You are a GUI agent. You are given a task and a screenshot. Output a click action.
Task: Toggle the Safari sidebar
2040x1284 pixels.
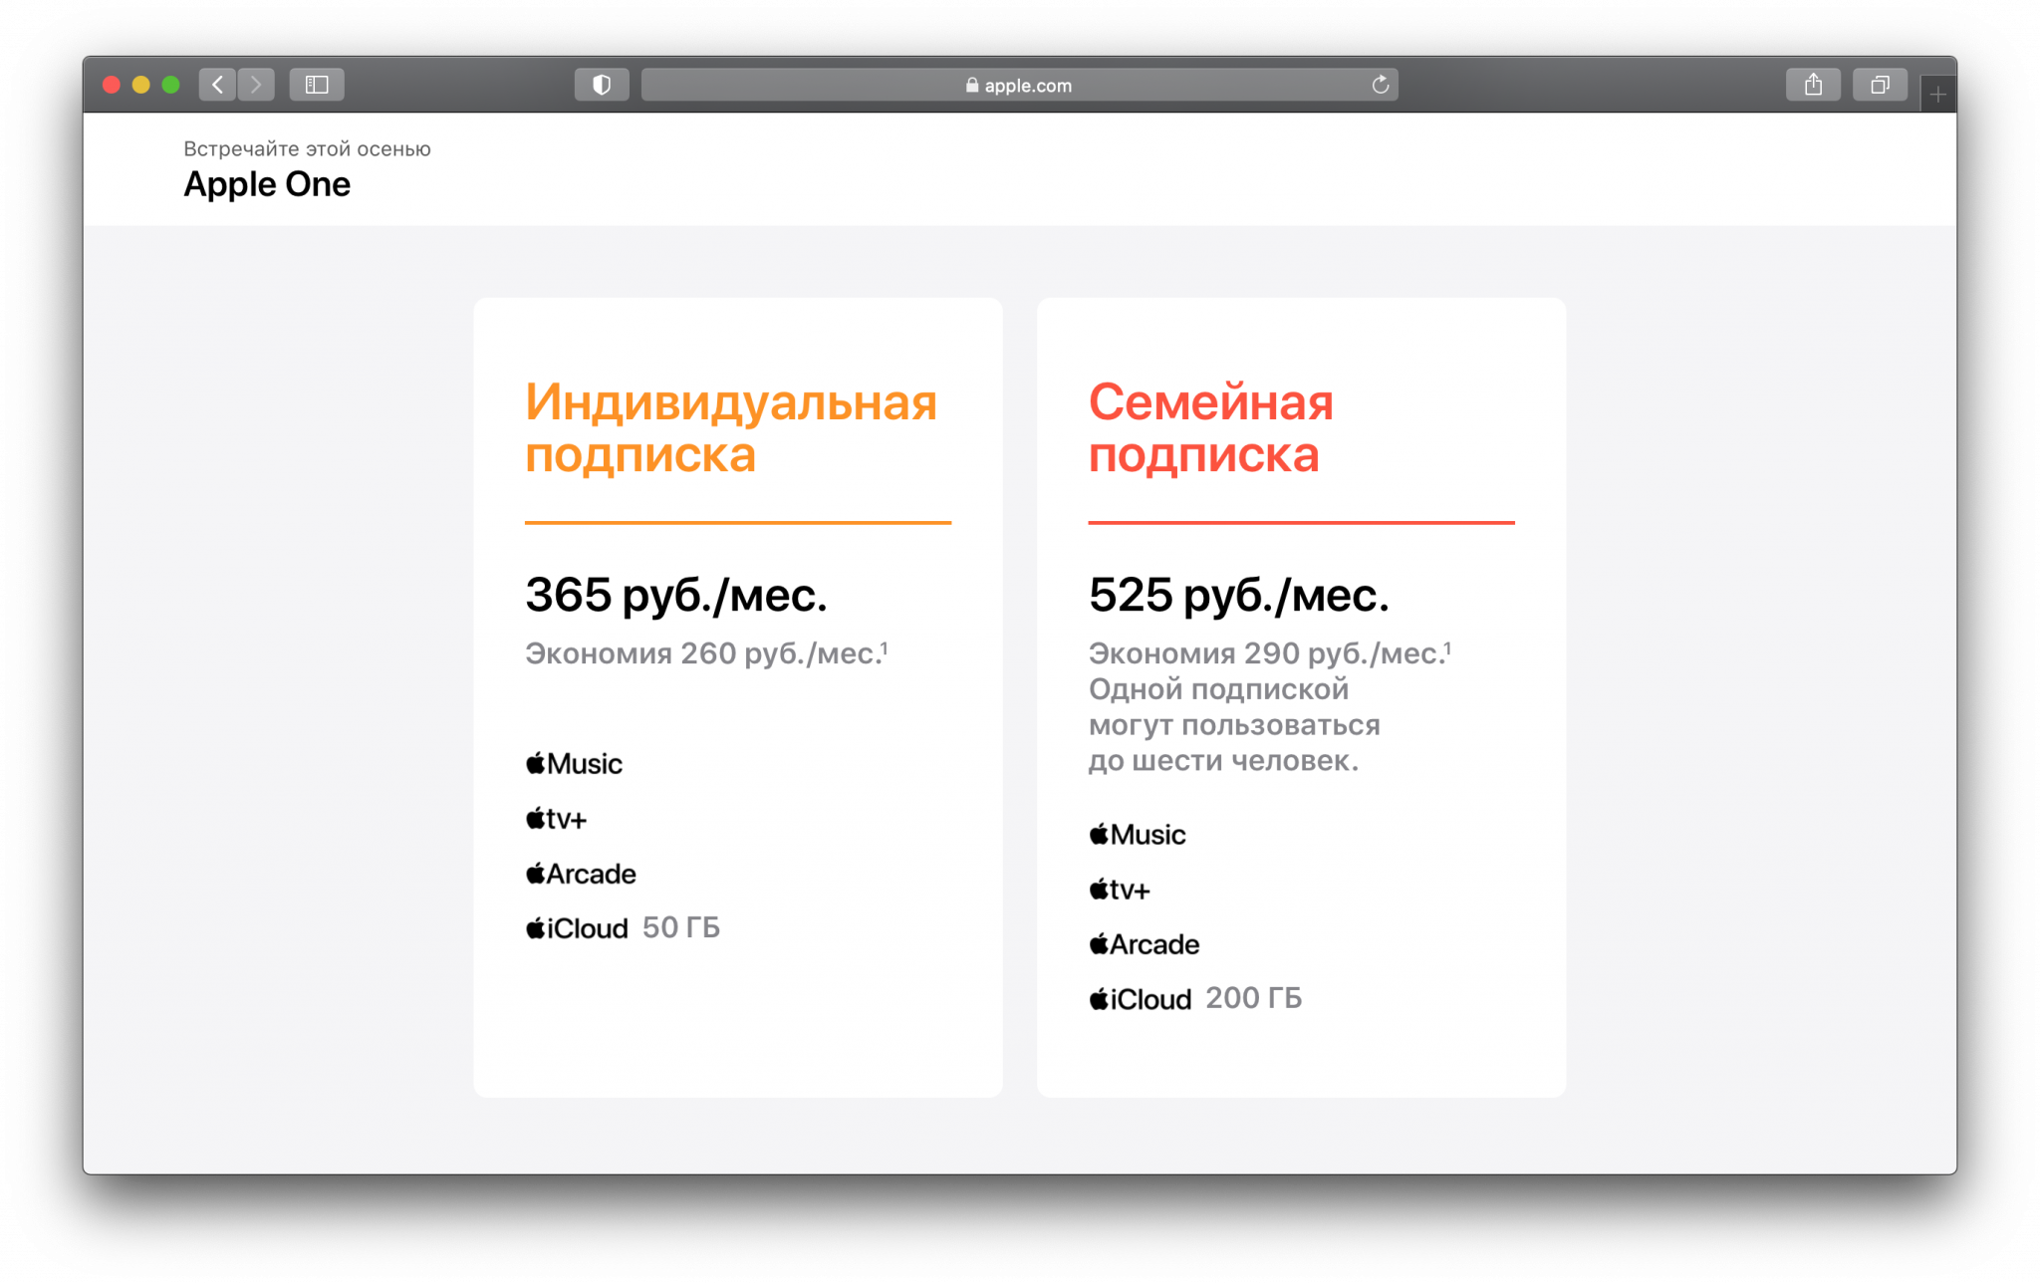(317, 85)
